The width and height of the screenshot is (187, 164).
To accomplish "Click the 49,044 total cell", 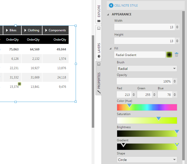I will [61, 49].
